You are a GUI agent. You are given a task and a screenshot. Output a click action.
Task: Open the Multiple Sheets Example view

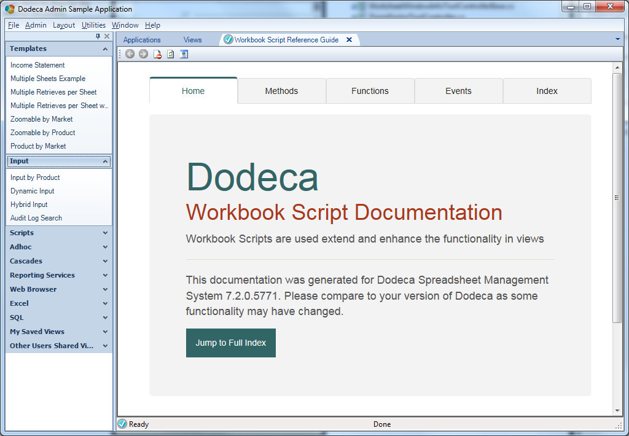point(48,79)
